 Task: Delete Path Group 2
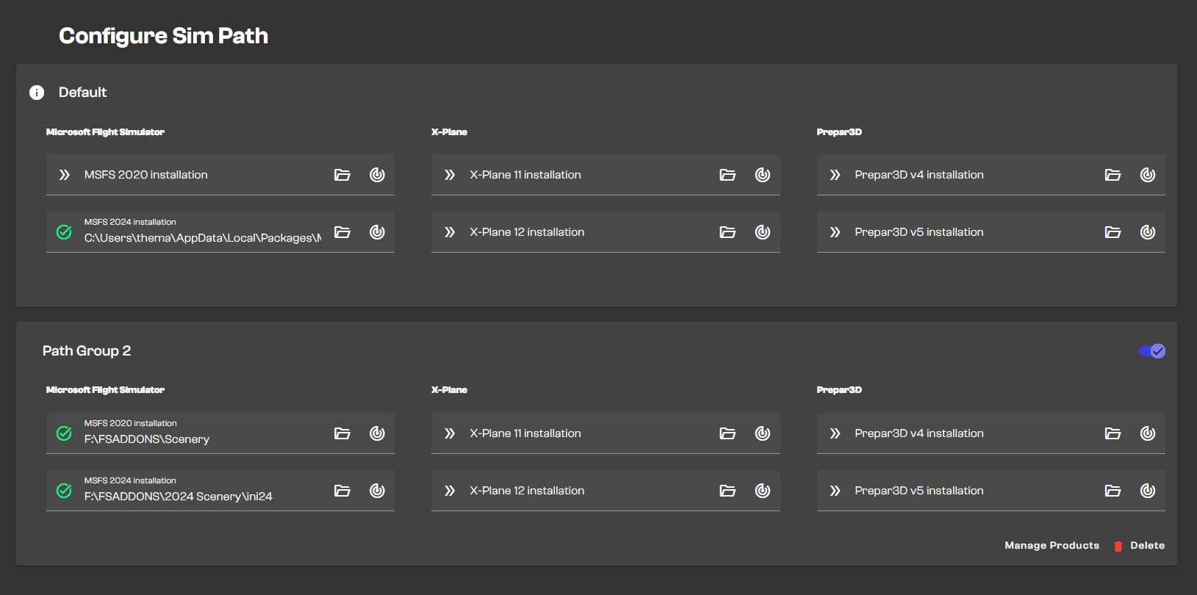click(1147, 546)
